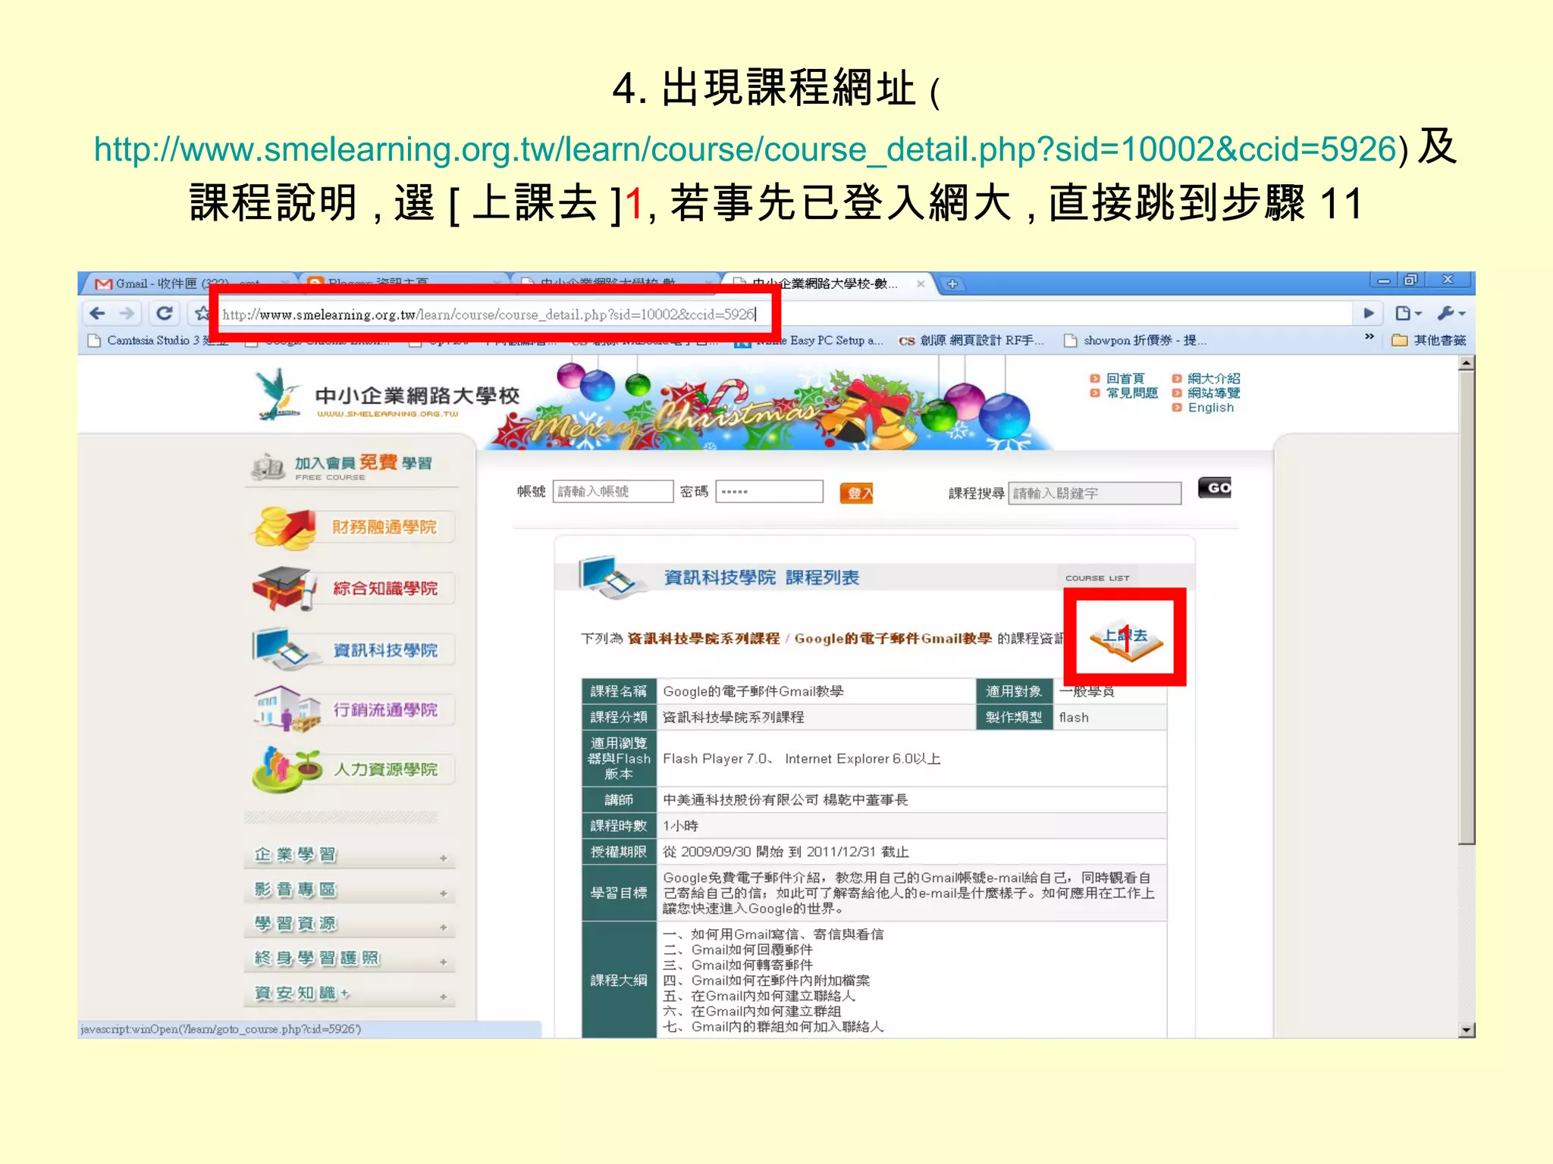Click the Go arrow beside the address bar
This screenshot has width=1553, height=1164.
coord(1369,313)
